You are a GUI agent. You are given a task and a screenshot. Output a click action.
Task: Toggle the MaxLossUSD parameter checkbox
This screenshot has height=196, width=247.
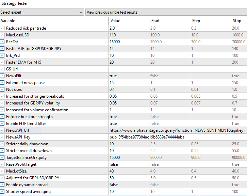3,35
